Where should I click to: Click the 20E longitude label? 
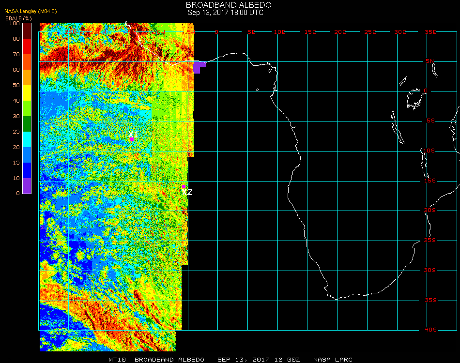coord(340,32)
